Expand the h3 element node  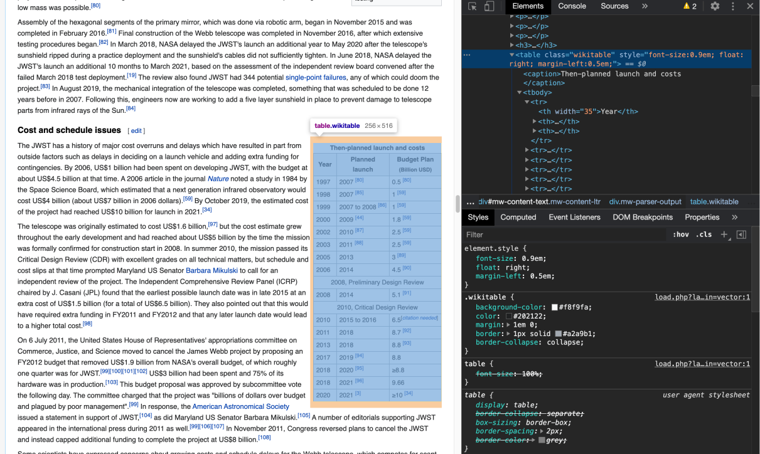pyautogui.click(x=511, y=45)
